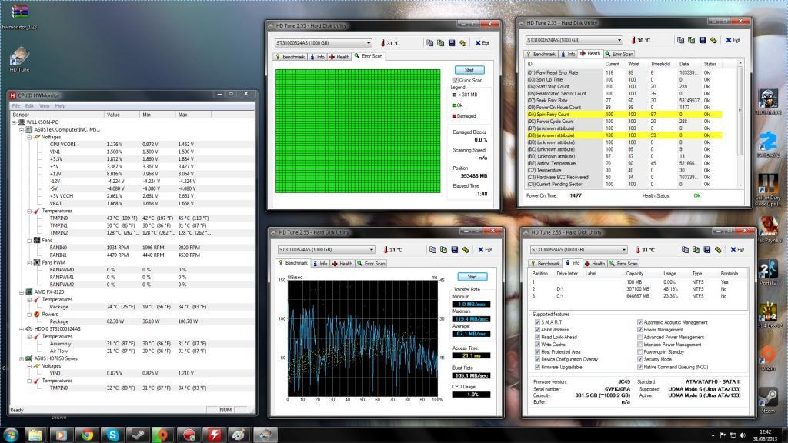The height and width of the screenshot is (443, 788).
Task: Collapse ASUS HD7850 Series tree node
Action: [22, 358]
